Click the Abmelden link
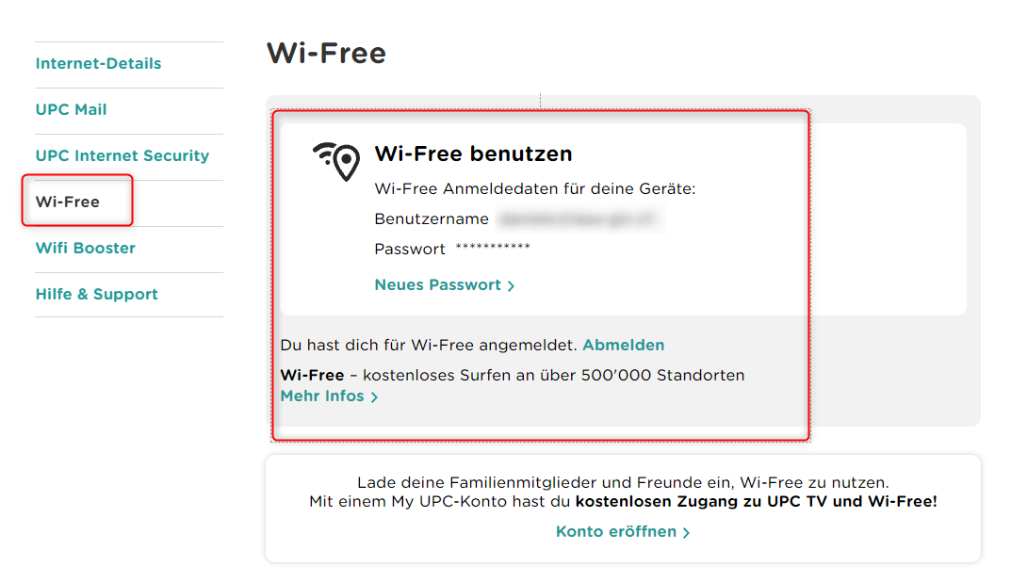Viewport: 1011px width, 582px height. 623,346
